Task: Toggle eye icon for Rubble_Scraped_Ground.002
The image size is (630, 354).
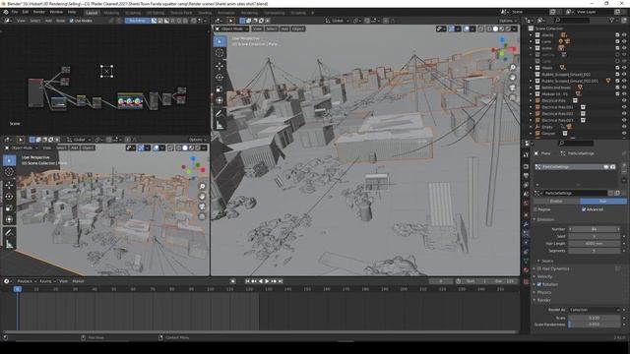Action: coord(624,75)
